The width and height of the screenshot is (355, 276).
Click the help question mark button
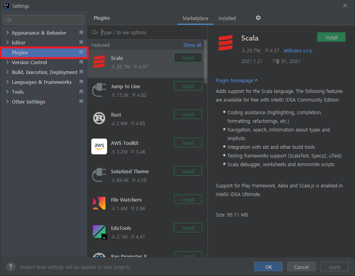[11, 267]
